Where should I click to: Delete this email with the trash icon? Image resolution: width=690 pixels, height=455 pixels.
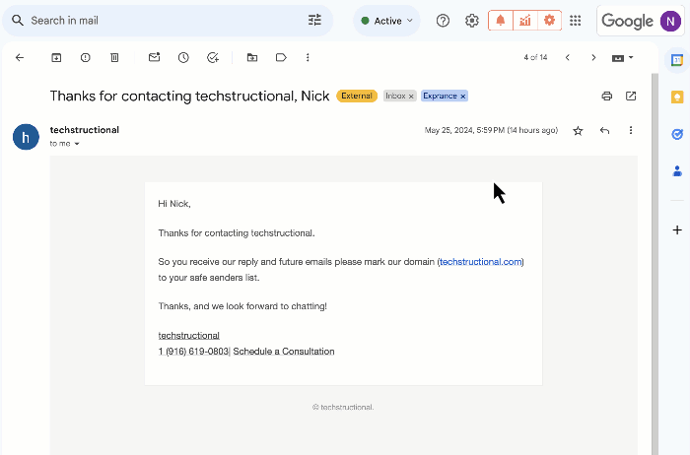tap(114, 57)
